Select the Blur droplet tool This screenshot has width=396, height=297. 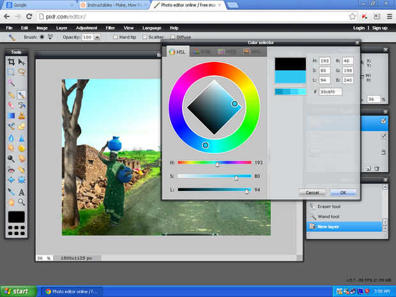click(x=11, y=138)
